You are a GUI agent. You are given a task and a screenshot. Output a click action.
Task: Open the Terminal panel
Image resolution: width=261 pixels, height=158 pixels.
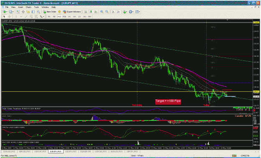(33, 12)
